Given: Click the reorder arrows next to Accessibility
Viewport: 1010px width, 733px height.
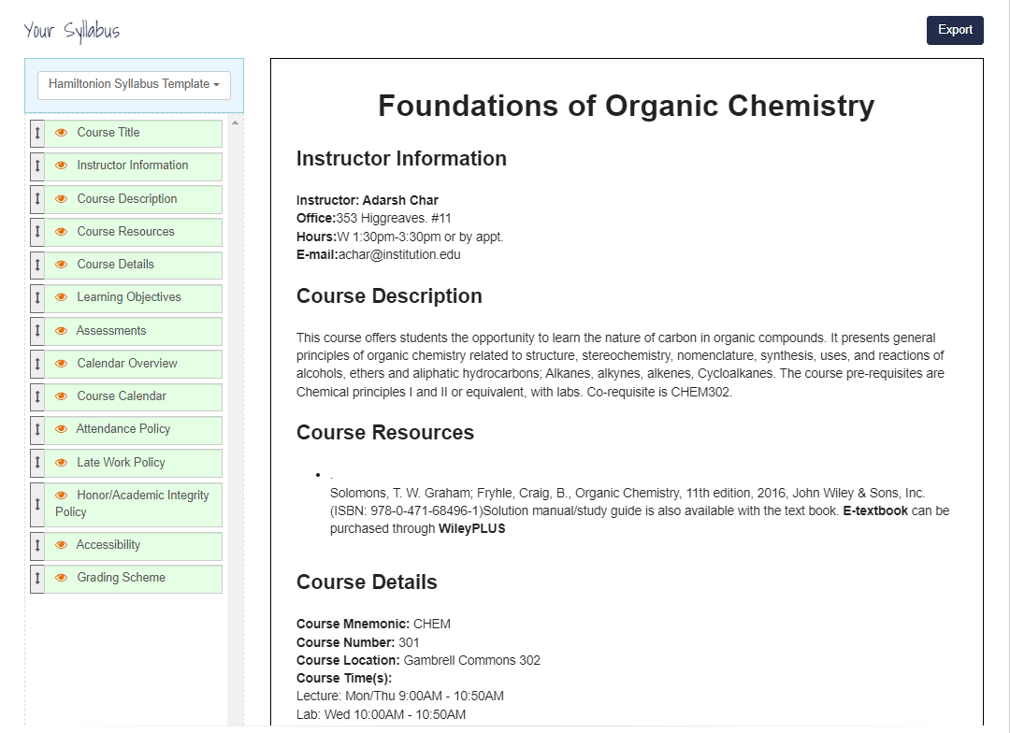Looking at the screenshot, I should [37, 546].
